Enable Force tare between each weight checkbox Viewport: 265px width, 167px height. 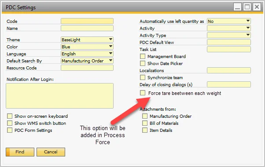(x=143, y=93)
